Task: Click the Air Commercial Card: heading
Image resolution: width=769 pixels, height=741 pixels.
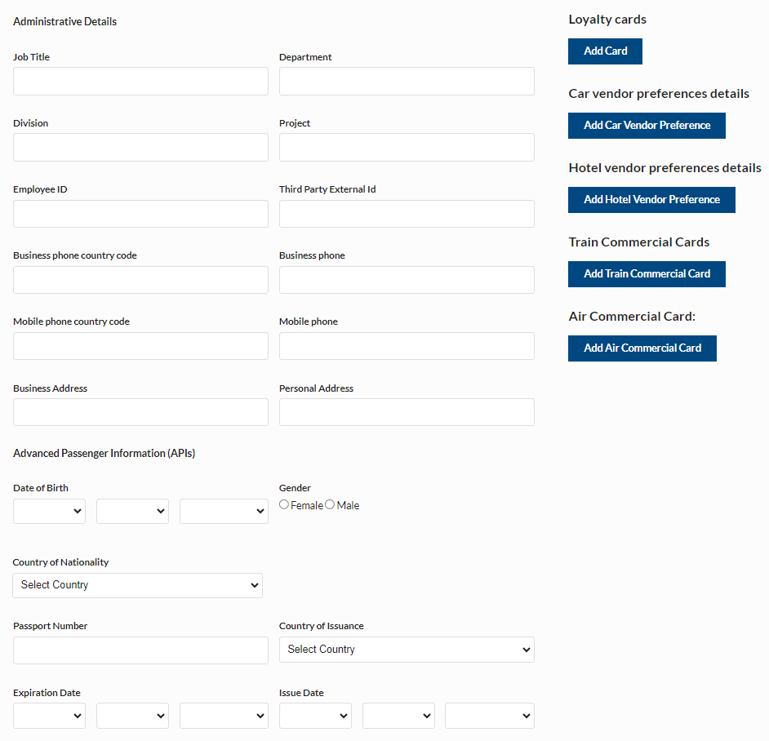Action: click(x=632, y=317)
